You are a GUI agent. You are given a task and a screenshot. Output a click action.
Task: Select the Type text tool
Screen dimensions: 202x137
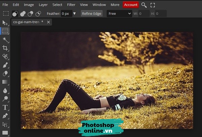[5, 107]
